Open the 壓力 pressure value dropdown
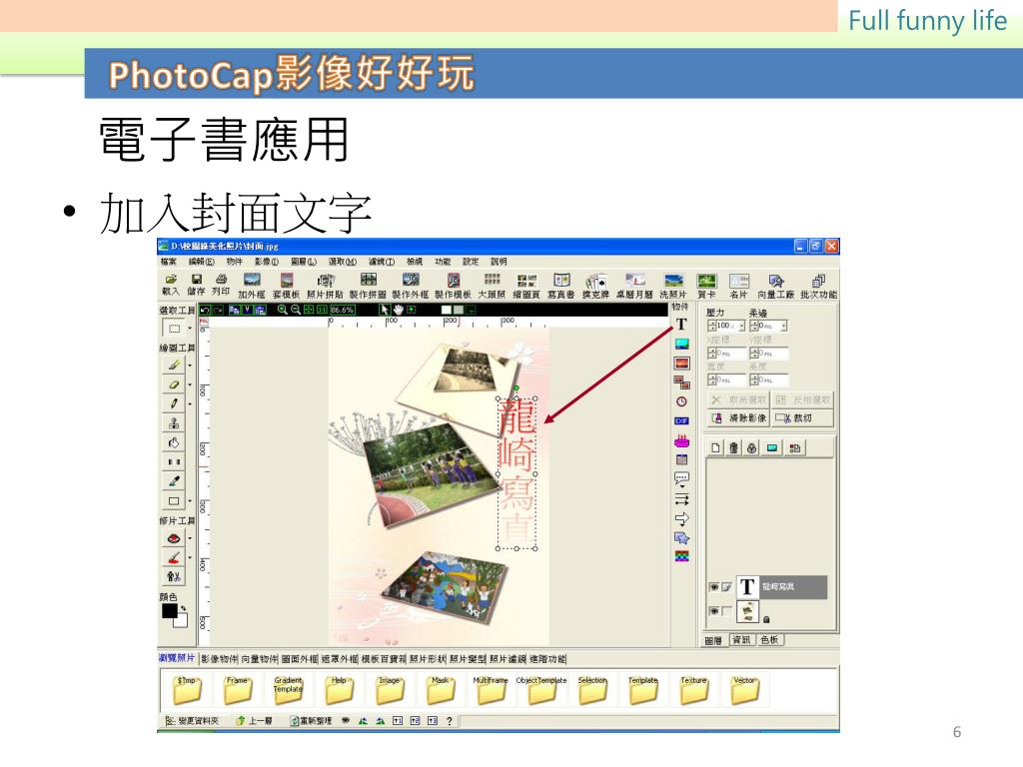Viewport: 1023px width, 767px height. coord(742,326)
